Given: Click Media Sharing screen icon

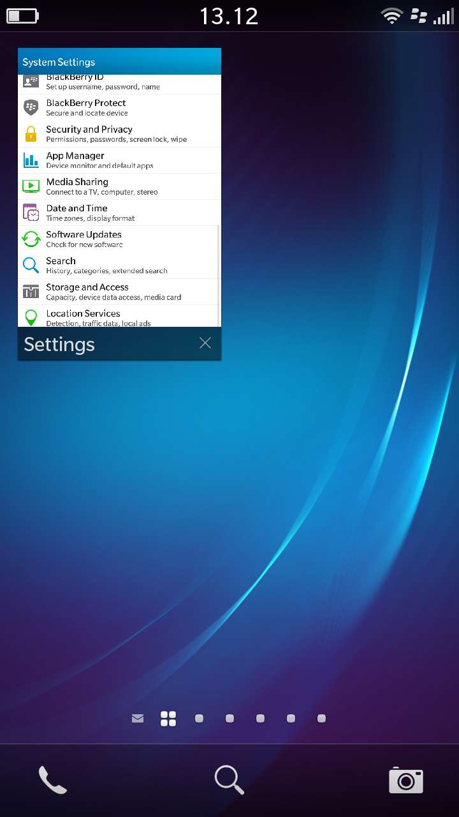Looking at the screenshot, I should click(x=31, y=186).
